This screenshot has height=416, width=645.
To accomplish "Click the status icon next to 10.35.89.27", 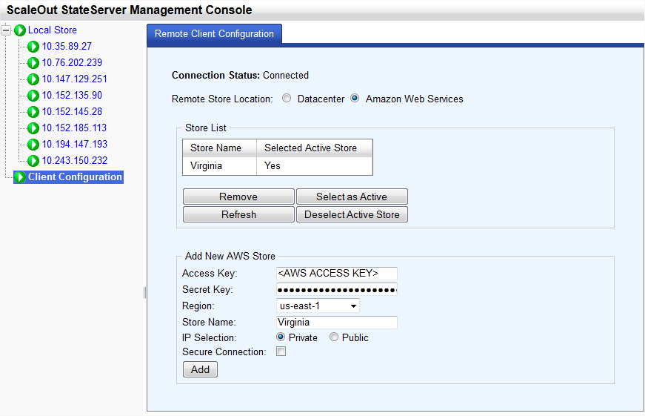I will 33,47.
